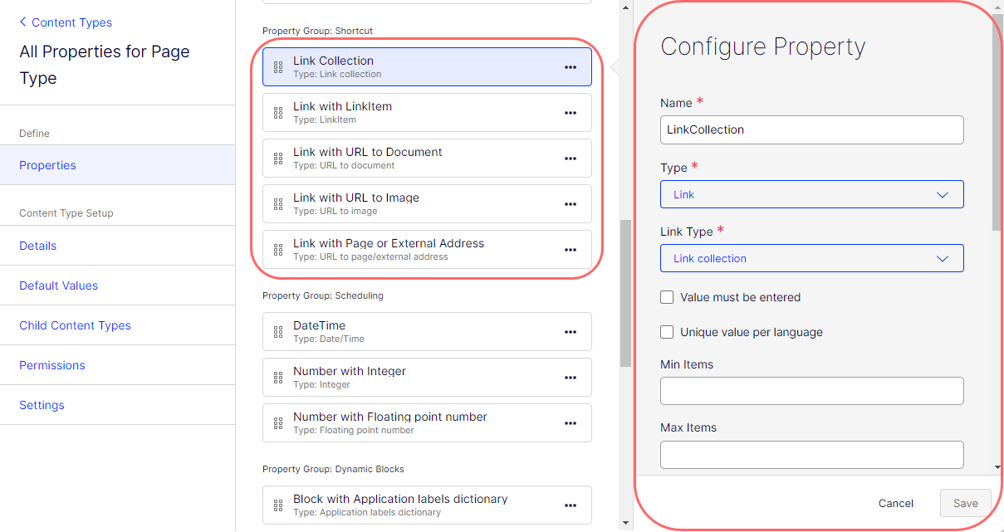Click the Configure Property panel scroll up arrow
Screen dimensions: 1004x532
pos(997,6)
